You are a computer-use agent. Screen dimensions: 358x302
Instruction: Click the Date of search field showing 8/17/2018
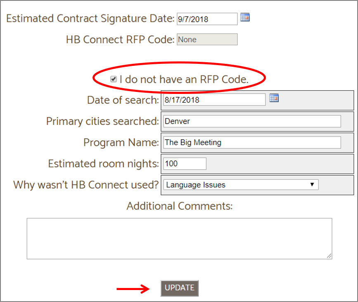click(x=213, y=99)
